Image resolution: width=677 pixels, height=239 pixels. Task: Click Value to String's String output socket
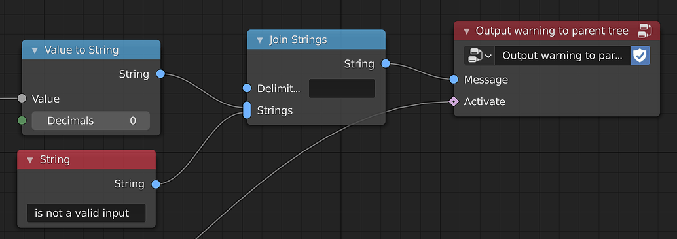[x=160, y=74]
